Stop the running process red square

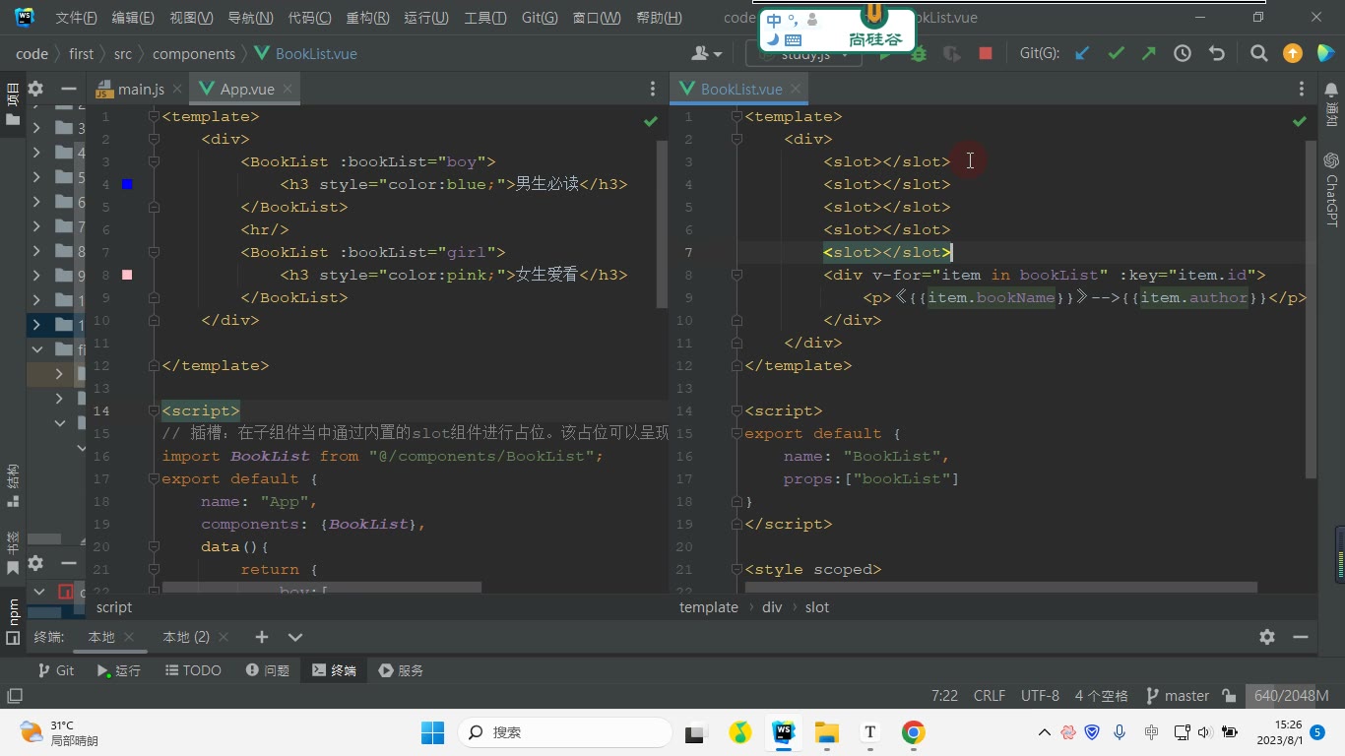point(986,54)
